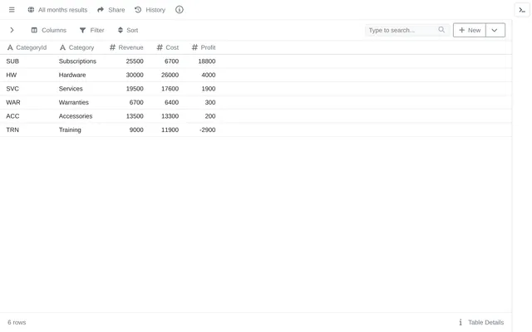Screen dimensions: 532x332
Task: Select the SUB cell
Action: click(x=12, y=61)
